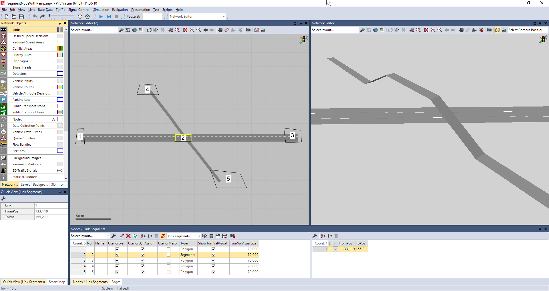Uncheck ShowTurnValVisual for node 5

click(213, 272)
